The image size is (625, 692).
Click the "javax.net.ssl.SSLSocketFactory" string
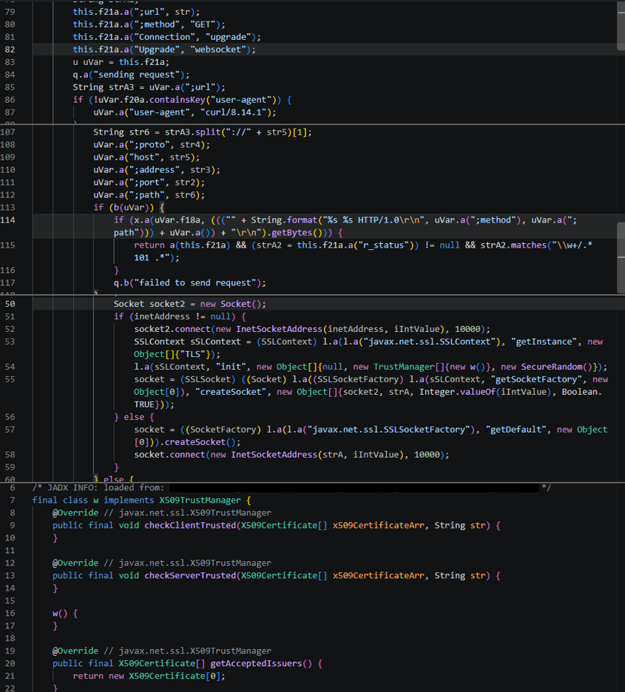click(x=389, y=430)
